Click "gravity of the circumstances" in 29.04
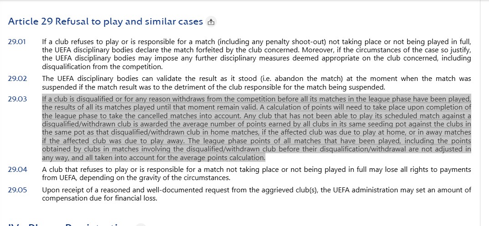The image size is (489, 226). (x=186, y=178)
